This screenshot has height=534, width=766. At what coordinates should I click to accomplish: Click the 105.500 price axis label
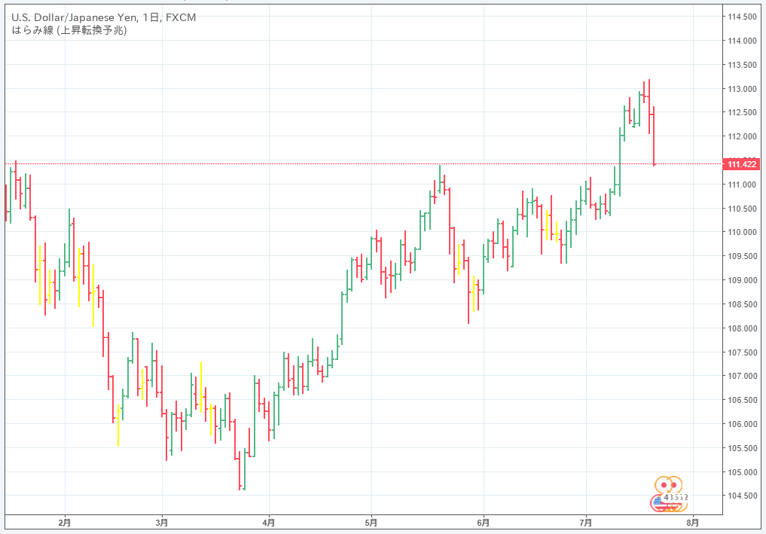click(x=742, y=448)
